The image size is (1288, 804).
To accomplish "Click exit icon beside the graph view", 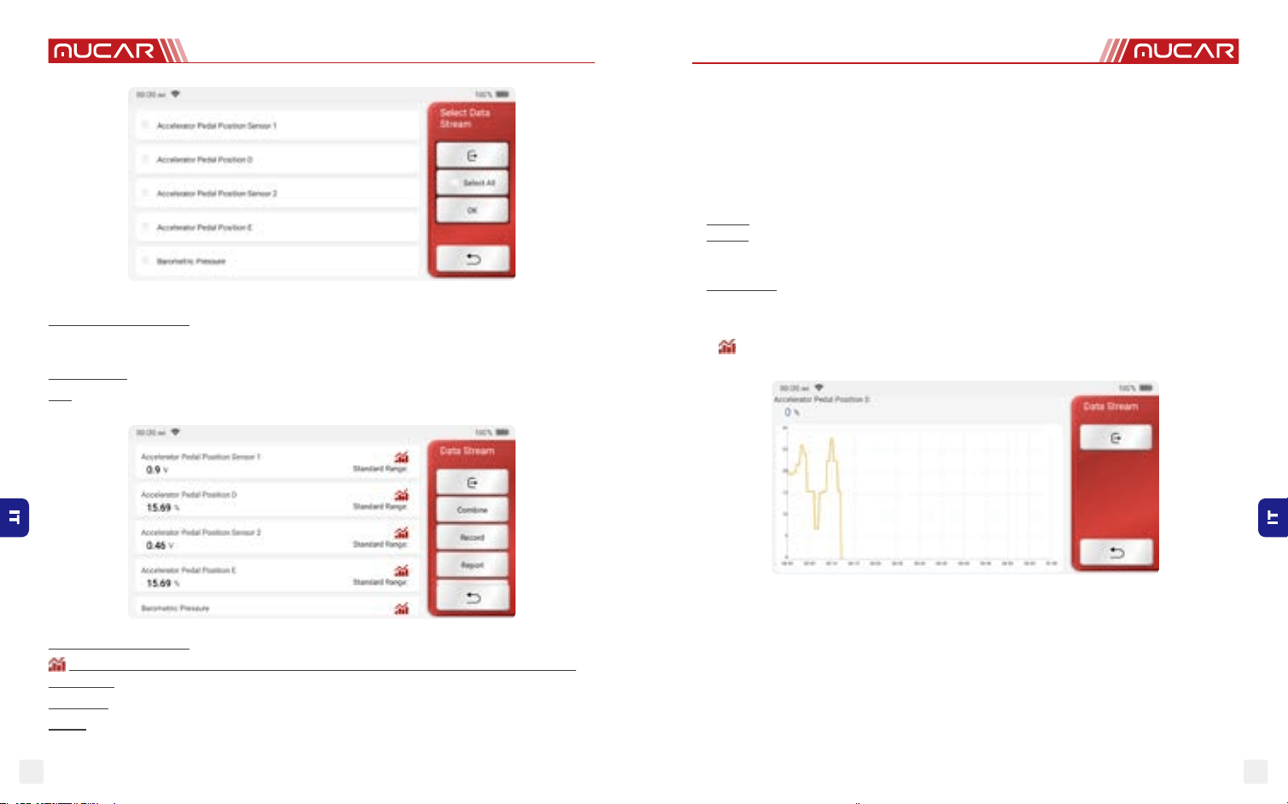I will (x=1116, y=438).
